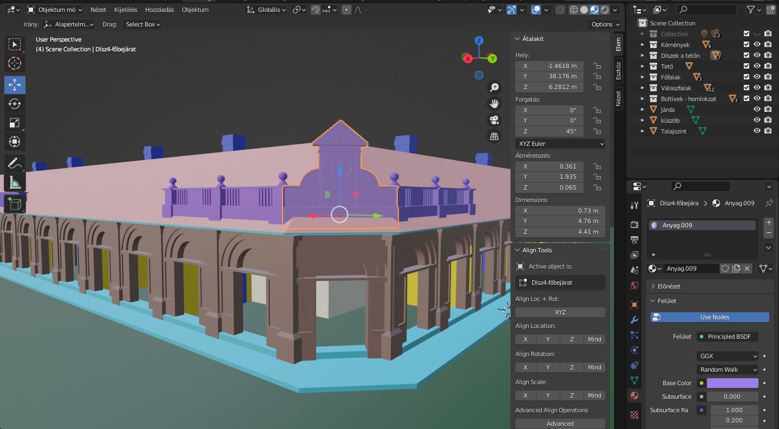The width and height of the screenshot is (779, 429).
Task: Click the Cursor tool icon
Action: click(x=15, y=63)
